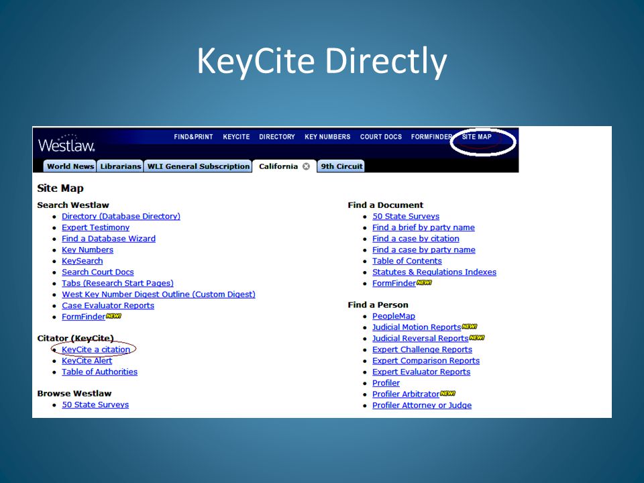Open Statutes & Regulations Indexes link
This screenshot has height=483, width=644.
pos(434,272)
